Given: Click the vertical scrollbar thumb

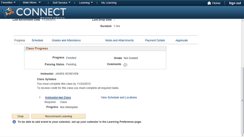Looking at the screenshot, I should pyautogui.click(x=242, y=100).
